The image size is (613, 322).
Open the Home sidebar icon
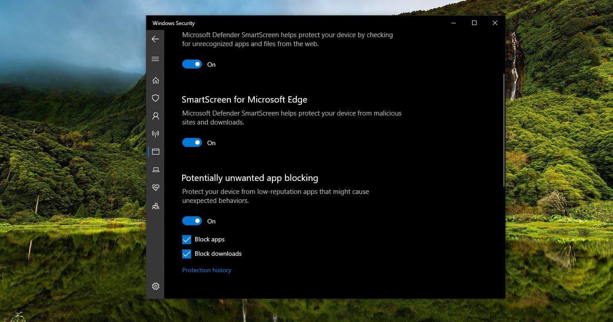click(155, 80)
